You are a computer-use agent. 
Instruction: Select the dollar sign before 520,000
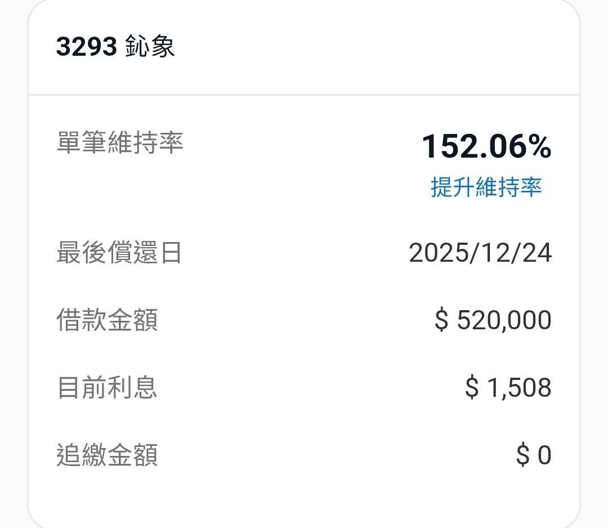(441, 320)
